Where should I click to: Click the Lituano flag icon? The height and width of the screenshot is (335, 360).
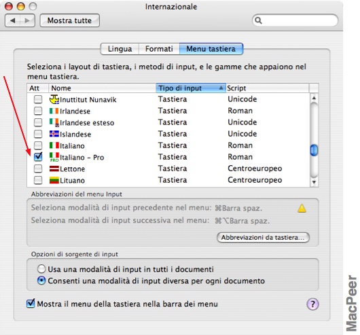(x=54, y=180)
